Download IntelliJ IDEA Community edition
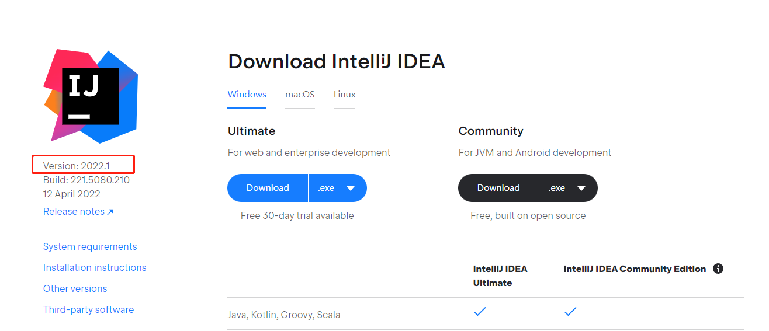Viewport: 769px width, 331px height. 498,188
